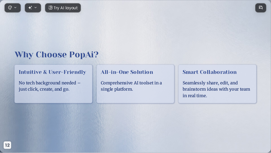Open the AI sparkle tools dropdown
The height and width of the screenshot is (153, 271).
tap(33, 8)
